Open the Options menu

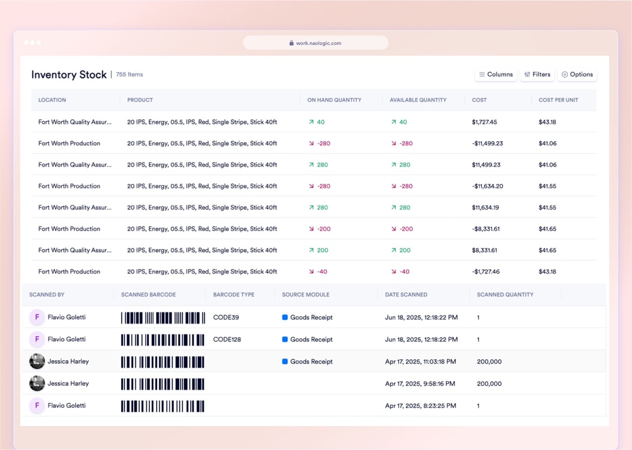tap(577, 74)
